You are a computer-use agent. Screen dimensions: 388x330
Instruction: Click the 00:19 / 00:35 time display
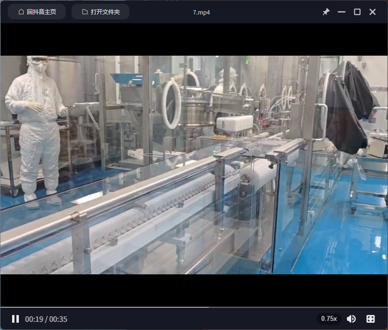point(46,319)
